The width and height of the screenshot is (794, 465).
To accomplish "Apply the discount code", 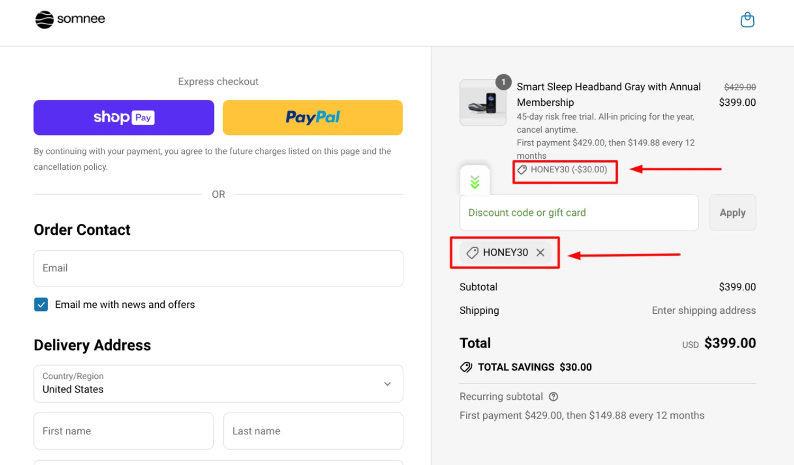I will click(733, 213).
